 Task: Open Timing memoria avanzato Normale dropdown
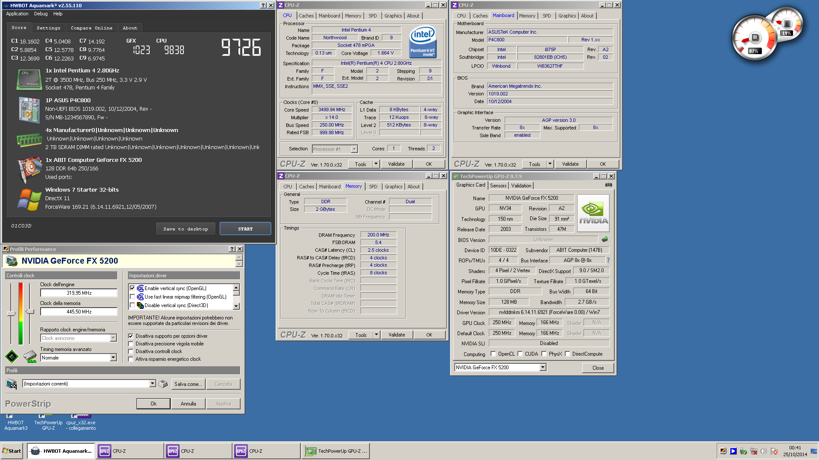tap(113, 358)
